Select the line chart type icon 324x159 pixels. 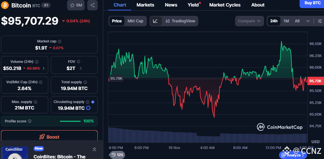(x=156, y=21)
